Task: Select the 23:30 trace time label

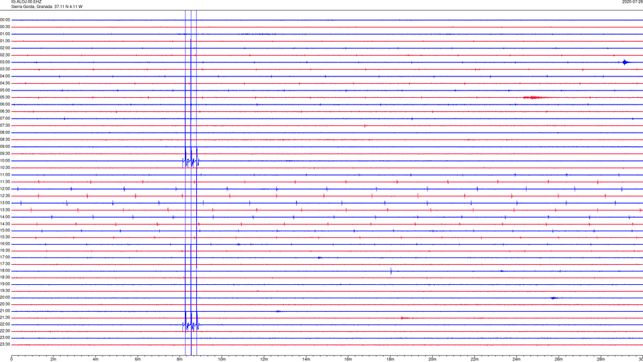Action: point(5,345)
